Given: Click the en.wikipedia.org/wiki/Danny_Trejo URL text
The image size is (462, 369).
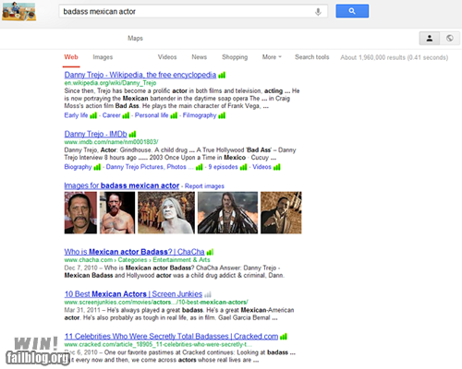Looking at the screenshot, I should [x=110, y=83].
